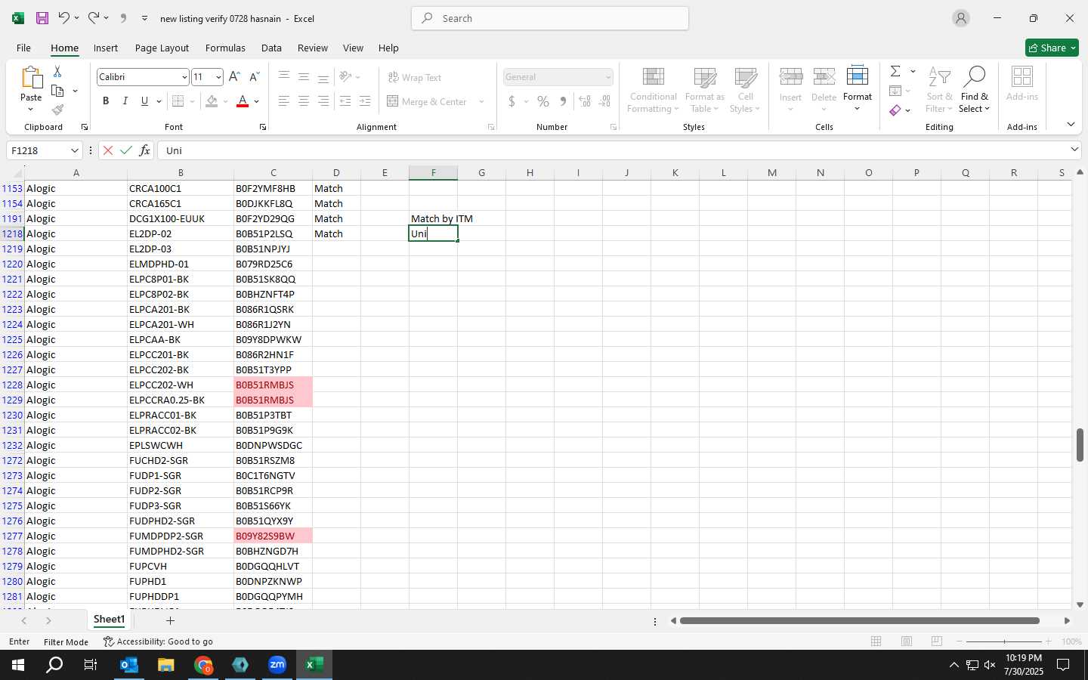Open the Conditional Formatting dropdown

654,91
